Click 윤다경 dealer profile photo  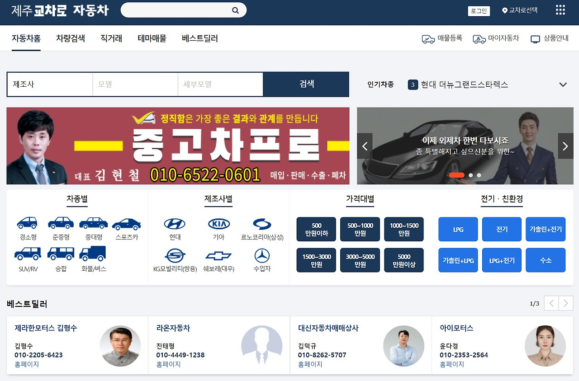(545, 346)
